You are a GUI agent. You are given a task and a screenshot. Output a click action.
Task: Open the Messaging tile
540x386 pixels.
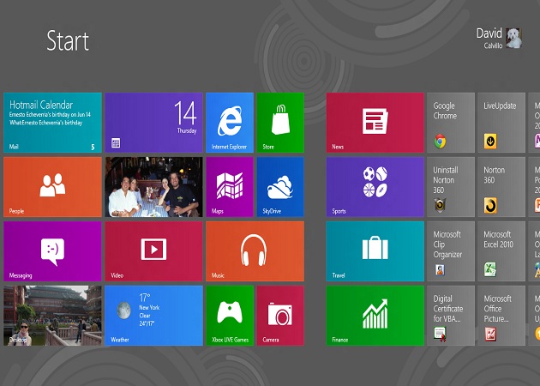pyautogui.click(x=52, y=250)
